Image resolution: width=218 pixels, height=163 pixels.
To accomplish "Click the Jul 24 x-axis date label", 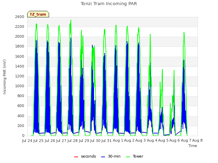I will click(x=27, y=141).
